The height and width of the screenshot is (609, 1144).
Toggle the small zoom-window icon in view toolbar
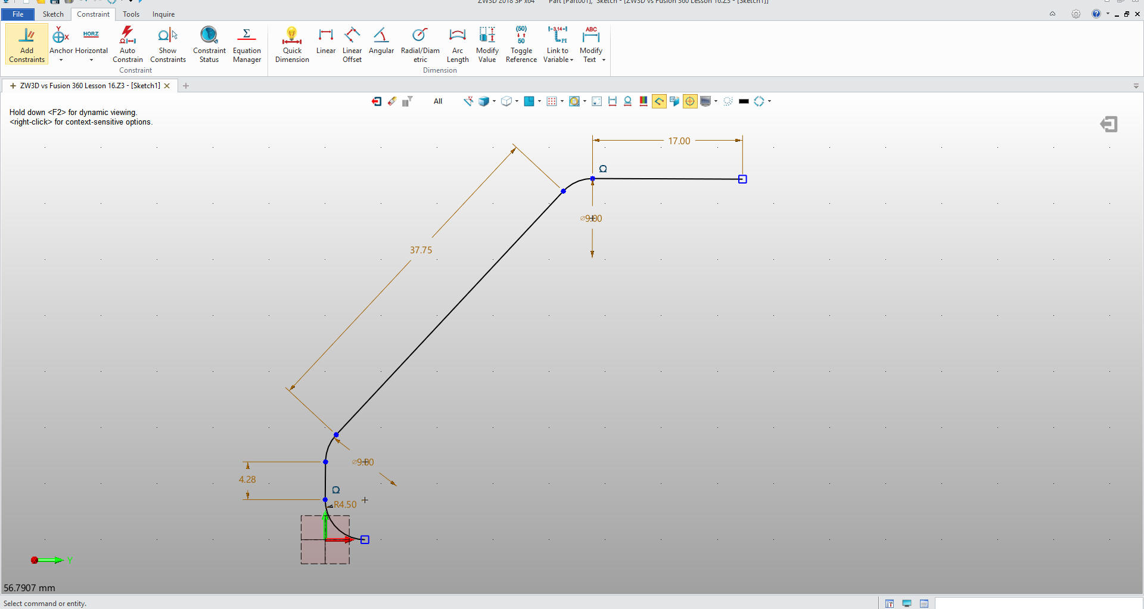pyautogui.click(x=596, y=101)
